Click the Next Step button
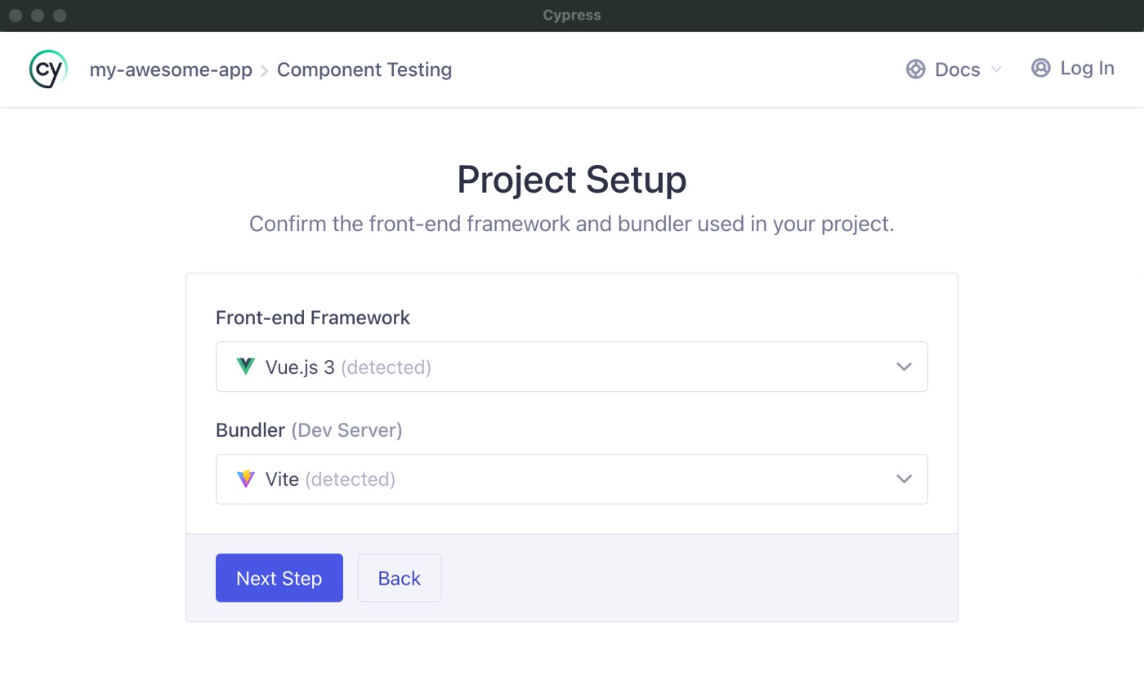1144x676 pixels. [x=279, y=578]
